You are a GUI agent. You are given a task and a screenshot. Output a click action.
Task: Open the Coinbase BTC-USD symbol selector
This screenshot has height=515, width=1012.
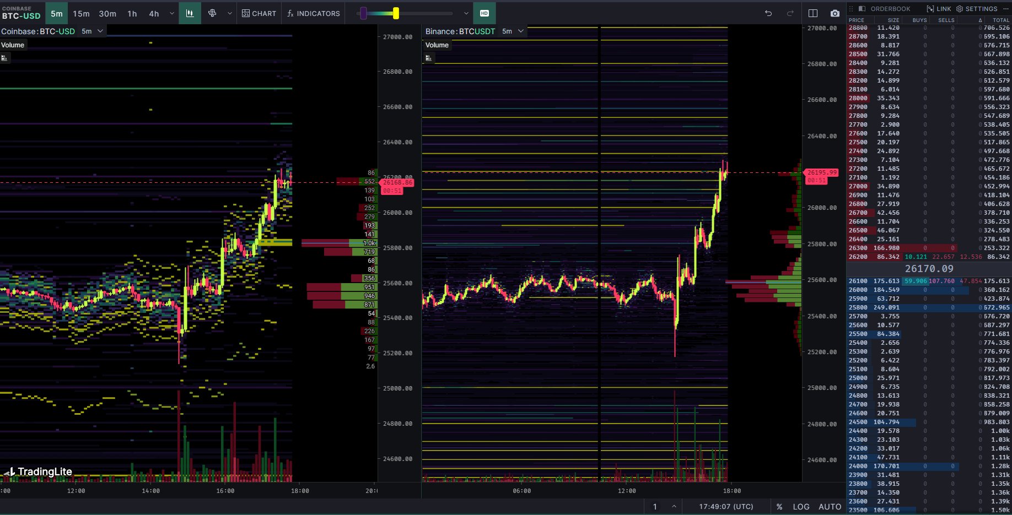(x=21, y=13)
